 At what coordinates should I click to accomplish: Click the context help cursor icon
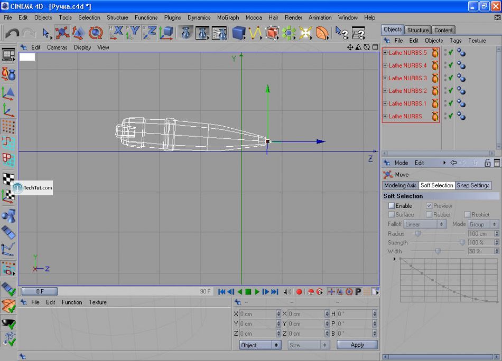click(x=341, y=33)
